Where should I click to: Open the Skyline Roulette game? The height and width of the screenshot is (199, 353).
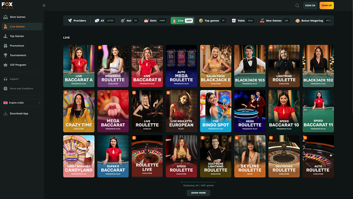click(250, 156)
